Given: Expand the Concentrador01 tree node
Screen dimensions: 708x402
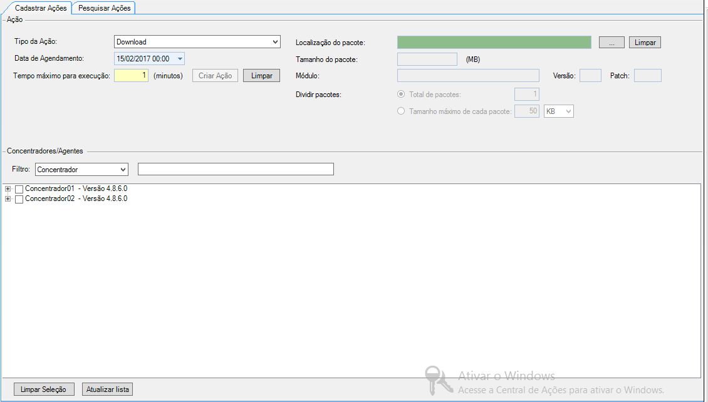Looking at the screenshot, I should (x=8, y=189).
